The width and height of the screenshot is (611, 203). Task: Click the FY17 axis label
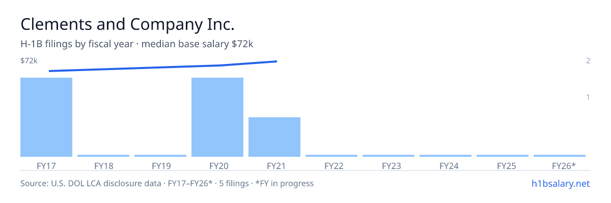click(x=46, y=165)
